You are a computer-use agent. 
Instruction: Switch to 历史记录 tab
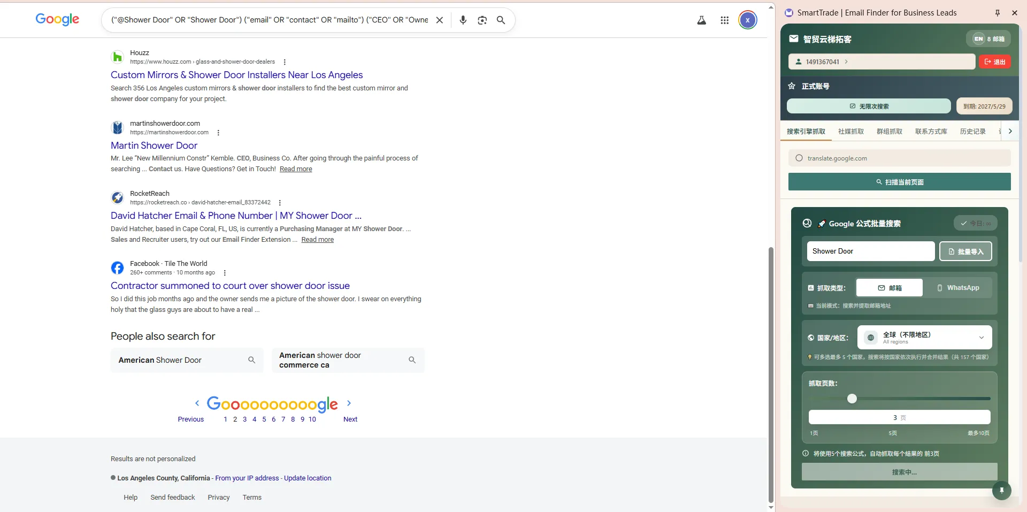coord(972,132)
